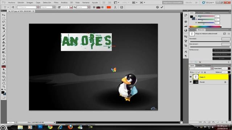Select the highlighted Type tool
Viewport: 232px width, 130px height.
[x=4, y=66]
